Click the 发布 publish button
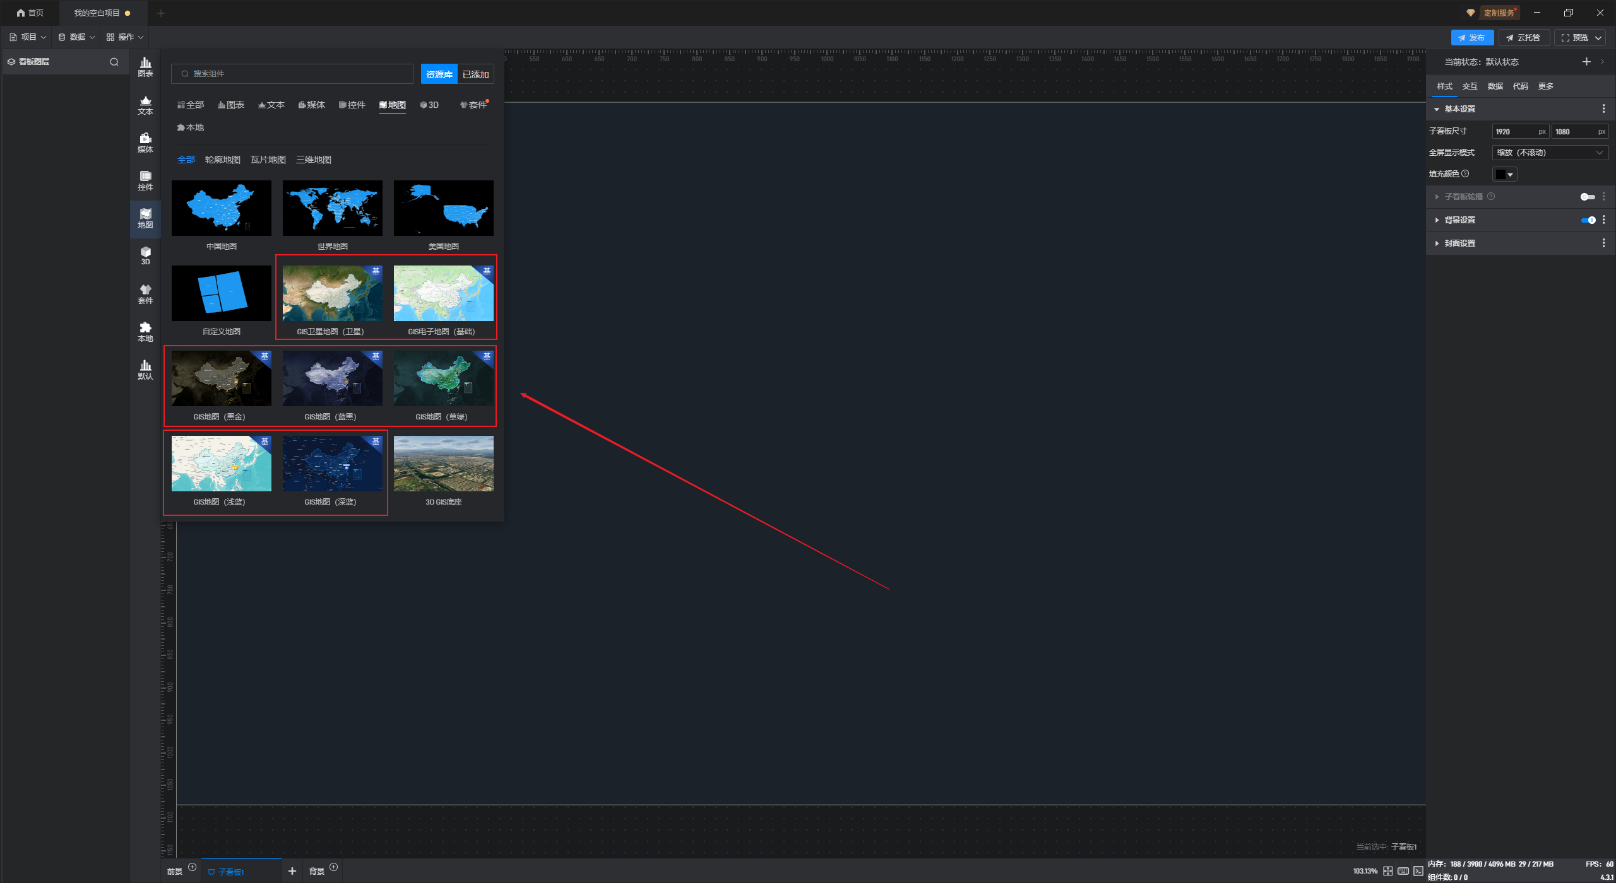The image size is (1616, 883). (1471, 38)
